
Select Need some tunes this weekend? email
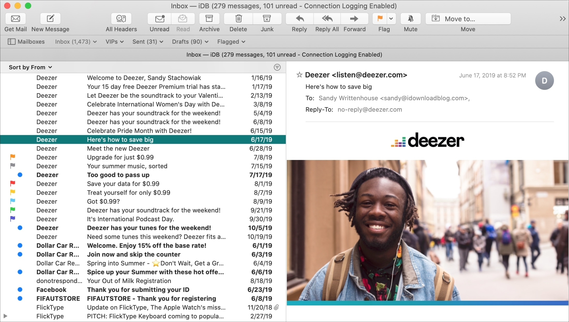tap(143, 237)
